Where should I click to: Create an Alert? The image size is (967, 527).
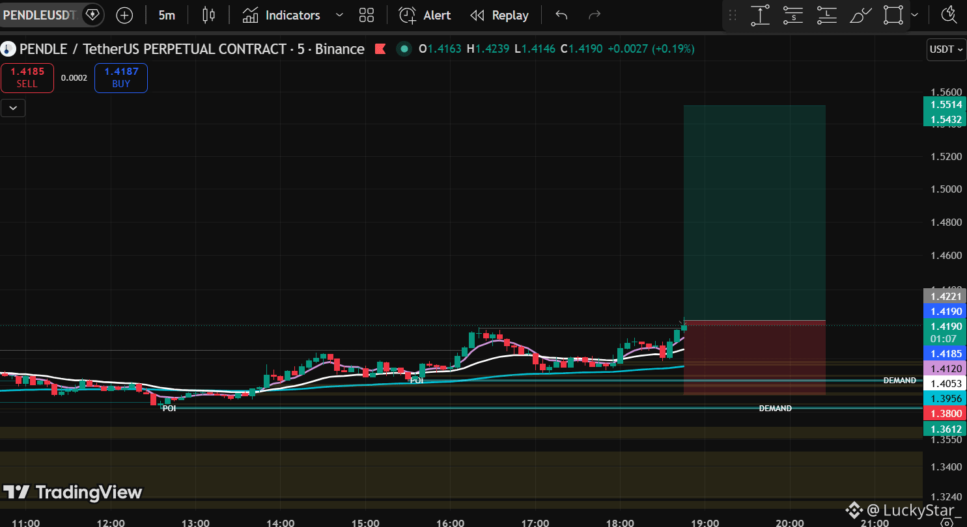tap(425, 15)
